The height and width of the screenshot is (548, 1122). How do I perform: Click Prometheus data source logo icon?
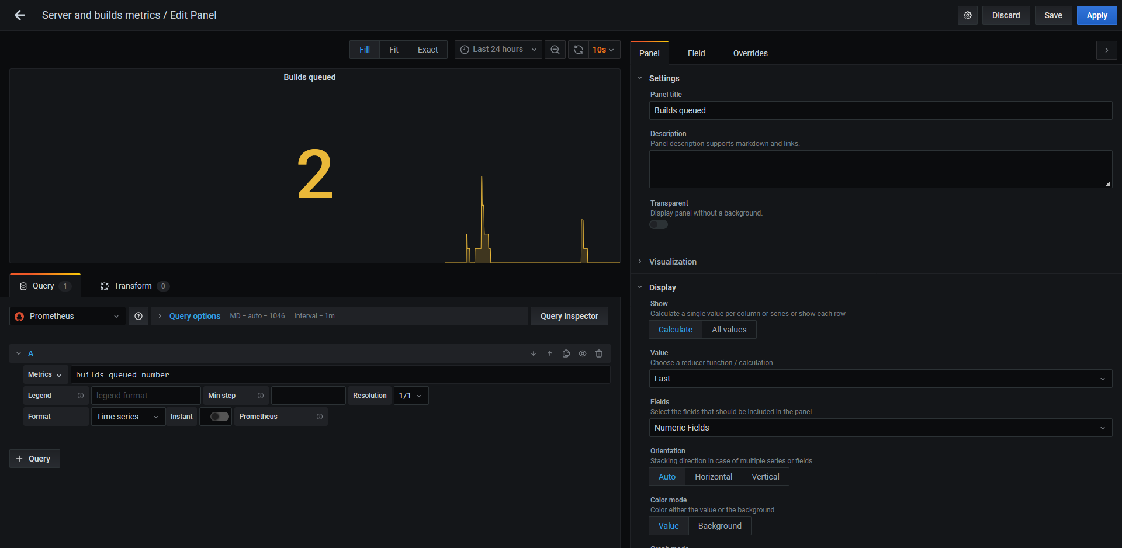click(x=19, y=316)
